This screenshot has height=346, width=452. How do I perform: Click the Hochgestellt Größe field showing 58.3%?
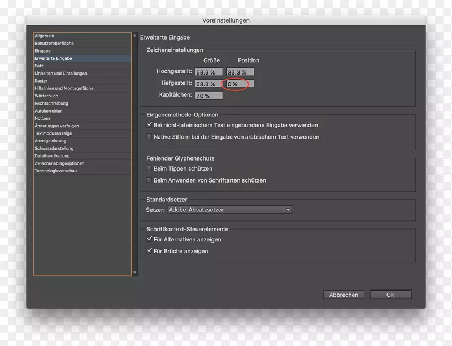click(x=208, y=71)
